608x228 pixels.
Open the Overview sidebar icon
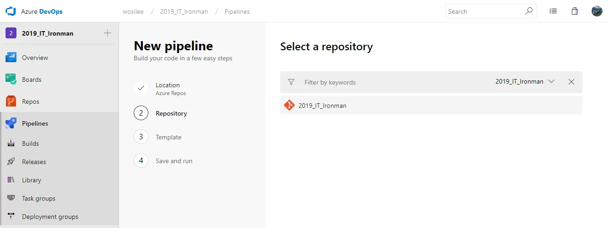[11, 58]
